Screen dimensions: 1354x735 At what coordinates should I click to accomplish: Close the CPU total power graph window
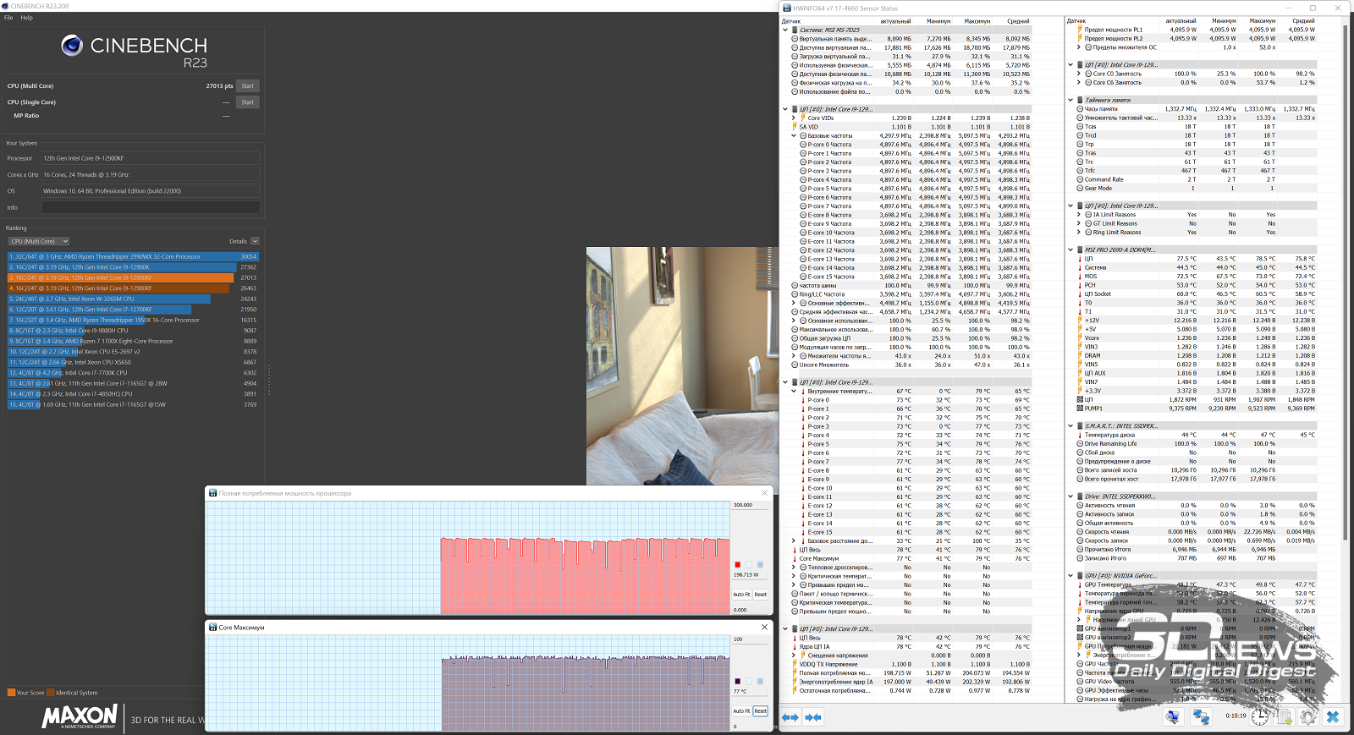coord(764,493)
